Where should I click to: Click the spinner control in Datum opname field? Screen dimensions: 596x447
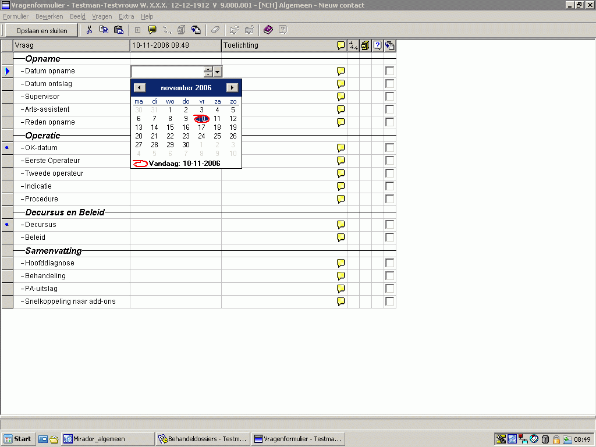pos(208,72)
